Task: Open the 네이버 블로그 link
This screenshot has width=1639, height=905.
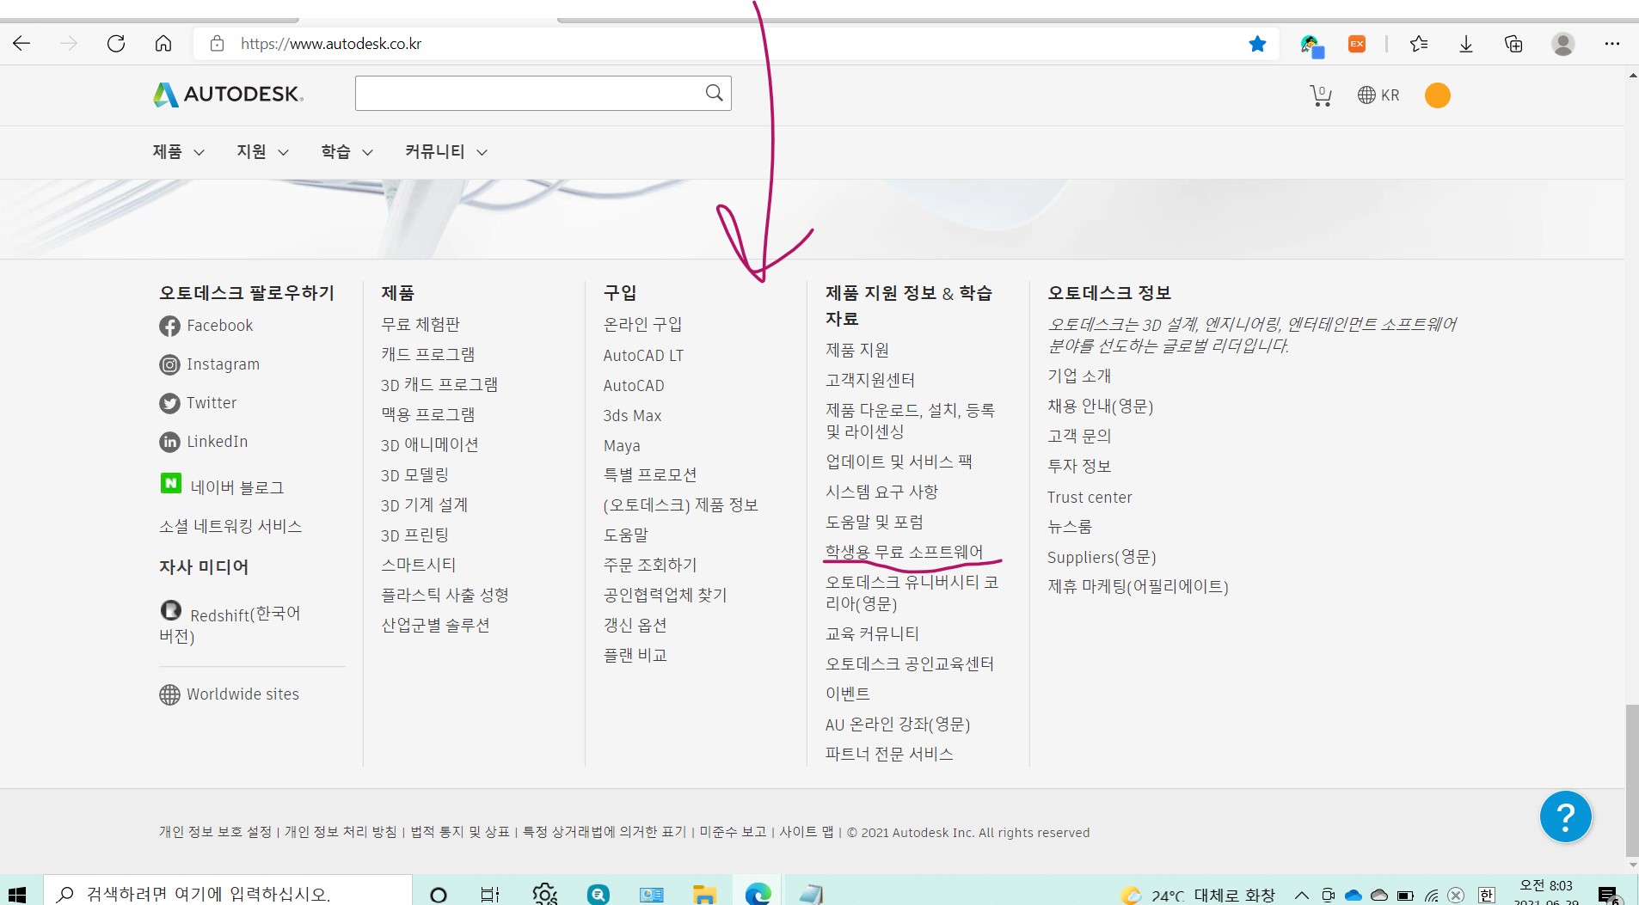Action: point(222,486)
